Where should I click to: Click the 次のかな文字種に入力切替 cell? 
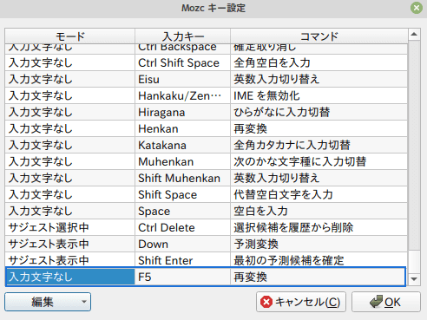pyautogui.click(x=319, y=161)
